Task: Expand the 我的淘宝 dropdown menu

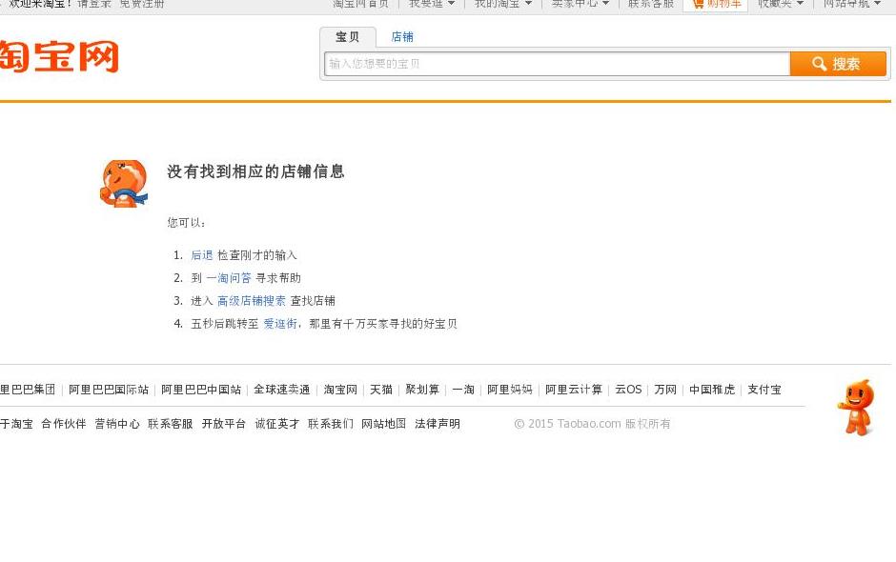Action: point(503,4)
